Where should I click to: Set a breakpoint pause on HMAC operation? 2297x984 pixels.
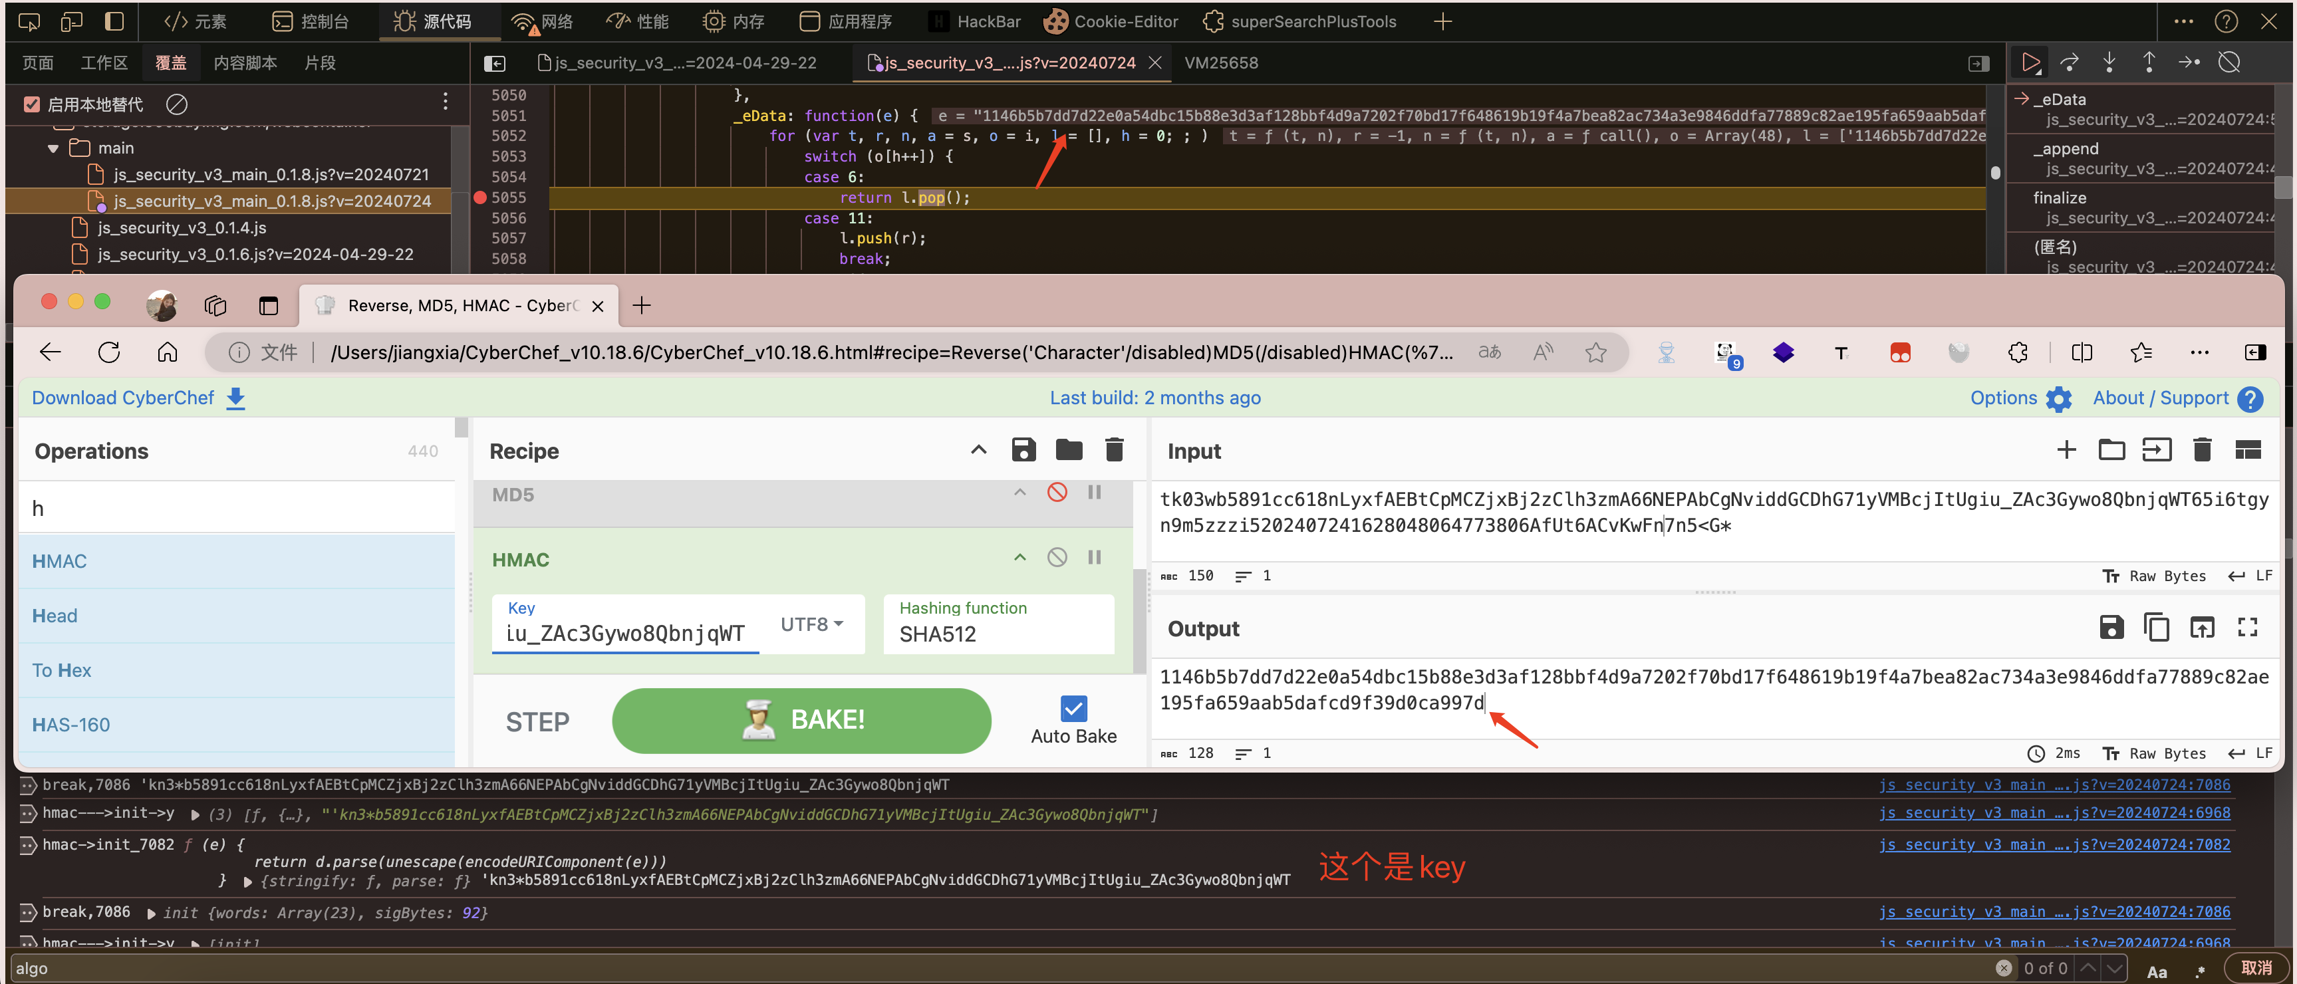click(1094, 558)
